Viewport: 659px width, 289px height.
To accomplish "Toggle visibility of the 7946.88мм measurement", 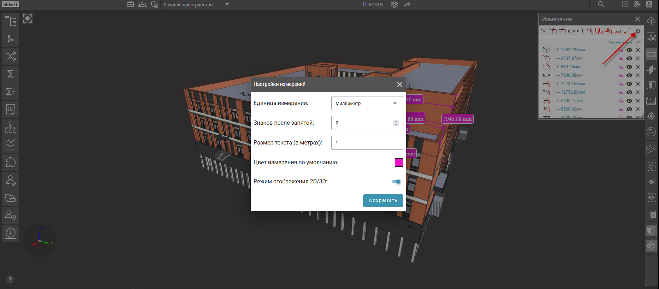I will pos(629,75).
